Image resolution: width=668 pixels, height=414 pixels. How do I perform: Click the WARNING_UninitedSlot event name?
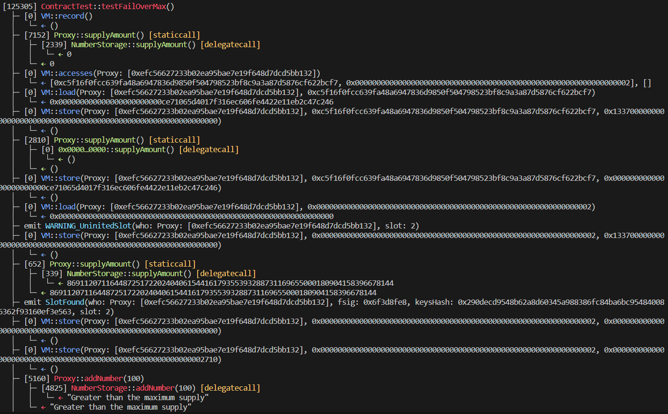90,226
